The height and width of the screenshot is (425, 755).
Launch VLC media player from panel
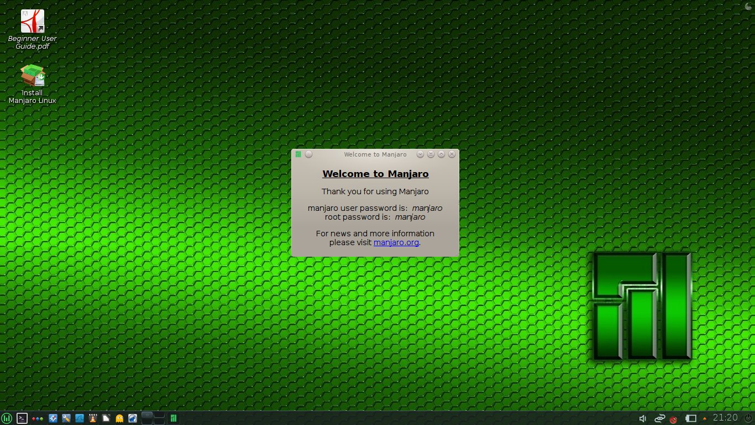pos(93,418)
